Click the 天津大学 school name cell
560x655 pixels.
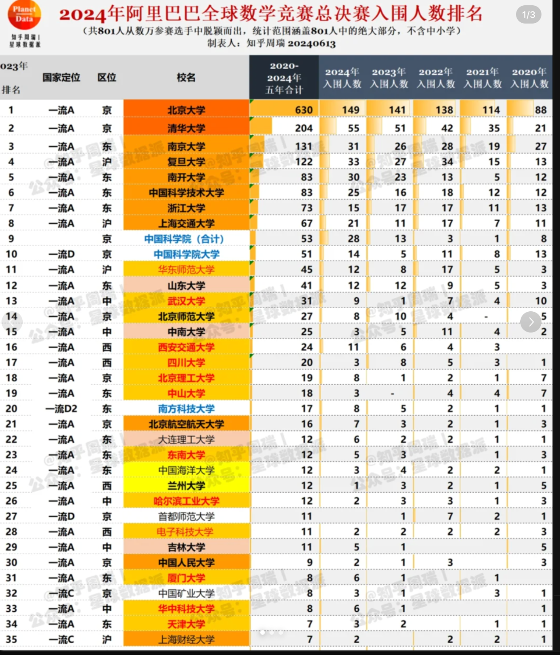coord(186,624)
